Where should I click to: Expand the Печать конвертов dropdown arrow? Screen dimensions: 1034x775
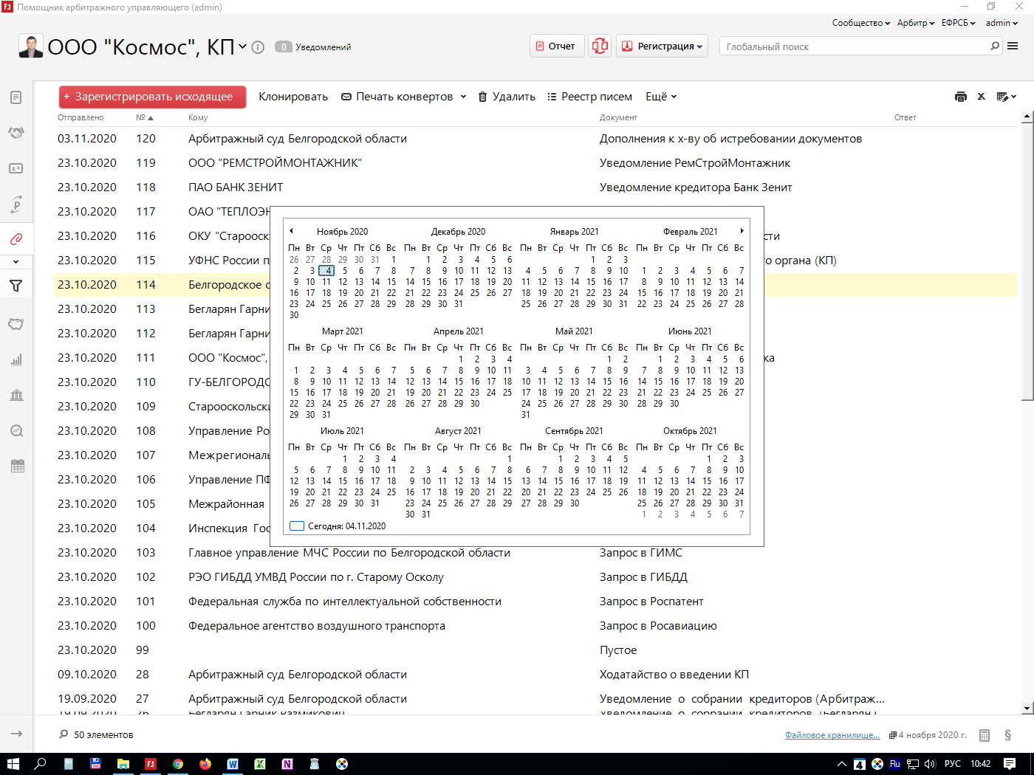click(x=464, y=97)
